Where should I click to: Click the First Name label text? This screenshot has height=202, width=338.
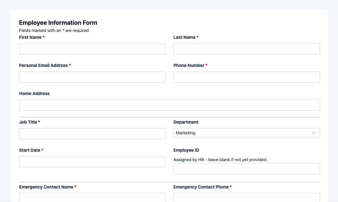[x=30, y=37]
